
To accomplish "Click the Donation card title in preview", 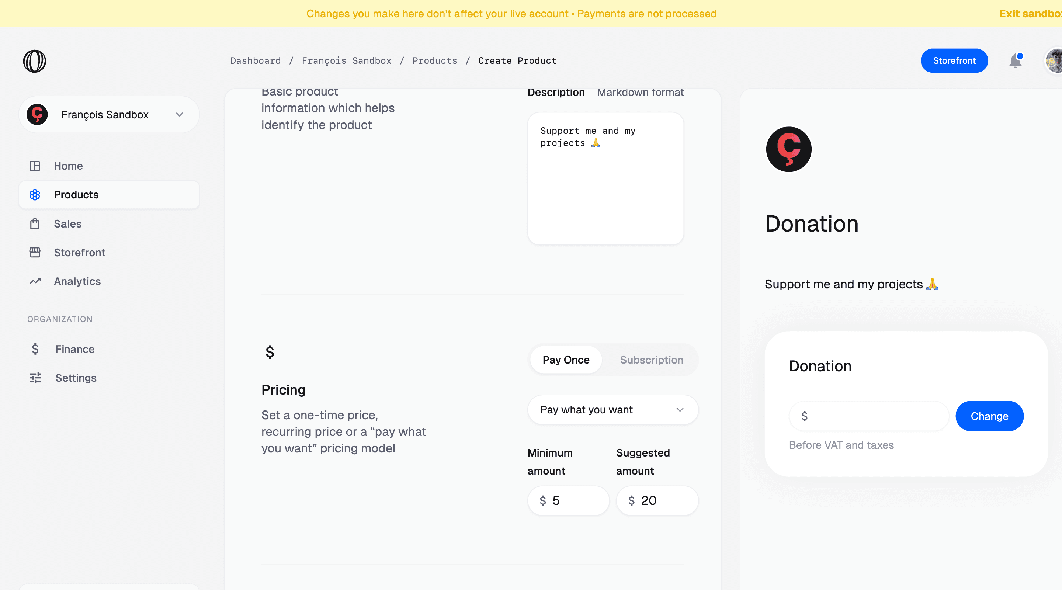I will pos(820,366).
